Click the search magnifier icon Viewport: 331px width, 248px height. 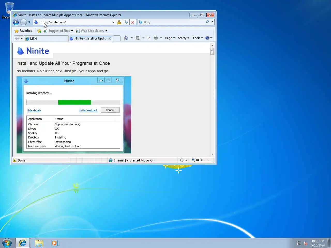[x=207, y=22]
